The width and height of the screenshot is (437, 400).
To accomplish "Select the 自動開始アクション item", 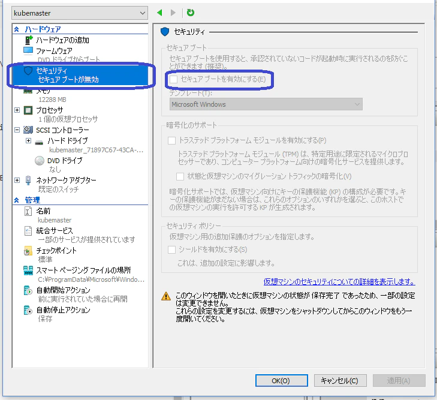I will tap(64, 290).
